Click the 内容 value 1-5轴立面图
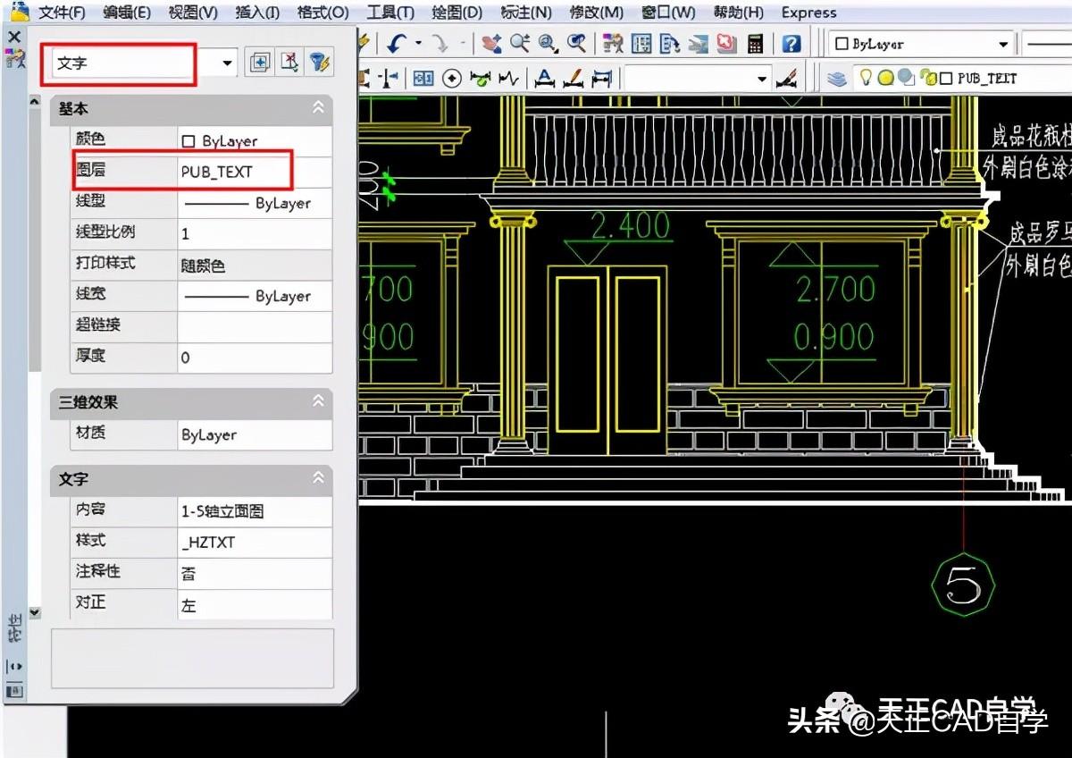Screen dimensions: 1072x758 click(x=222, y=511)
